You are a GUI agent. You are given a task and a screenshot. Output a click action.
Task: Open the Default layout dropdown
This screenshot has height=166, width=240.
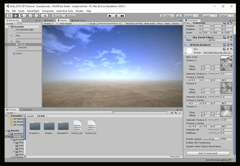pyautogui.click(x=227, y=16)
